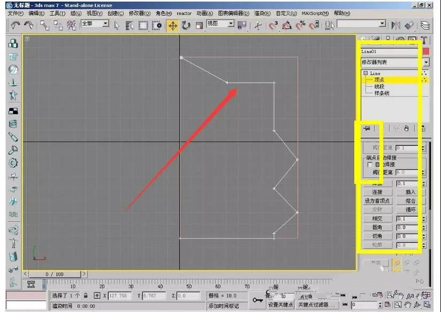Choose the Select Object arrow tool

pos(117,26)
